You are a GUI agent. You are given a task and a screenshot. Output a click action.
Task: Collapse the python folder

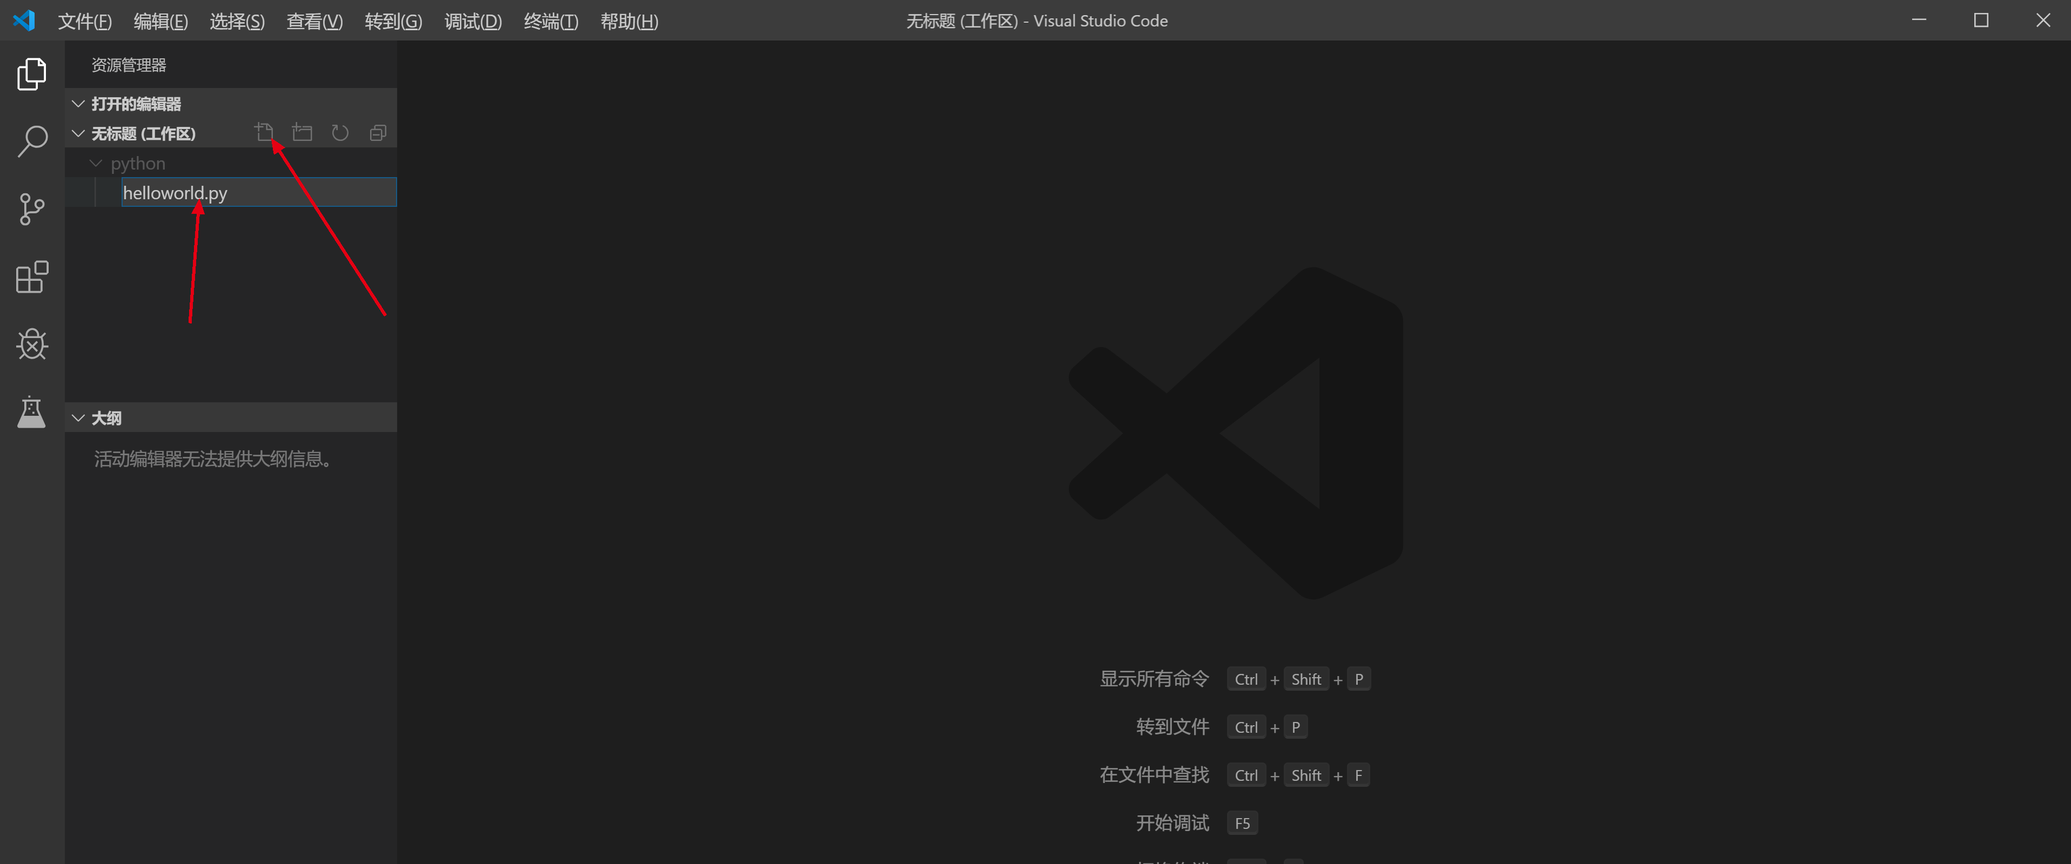(96, 163)
